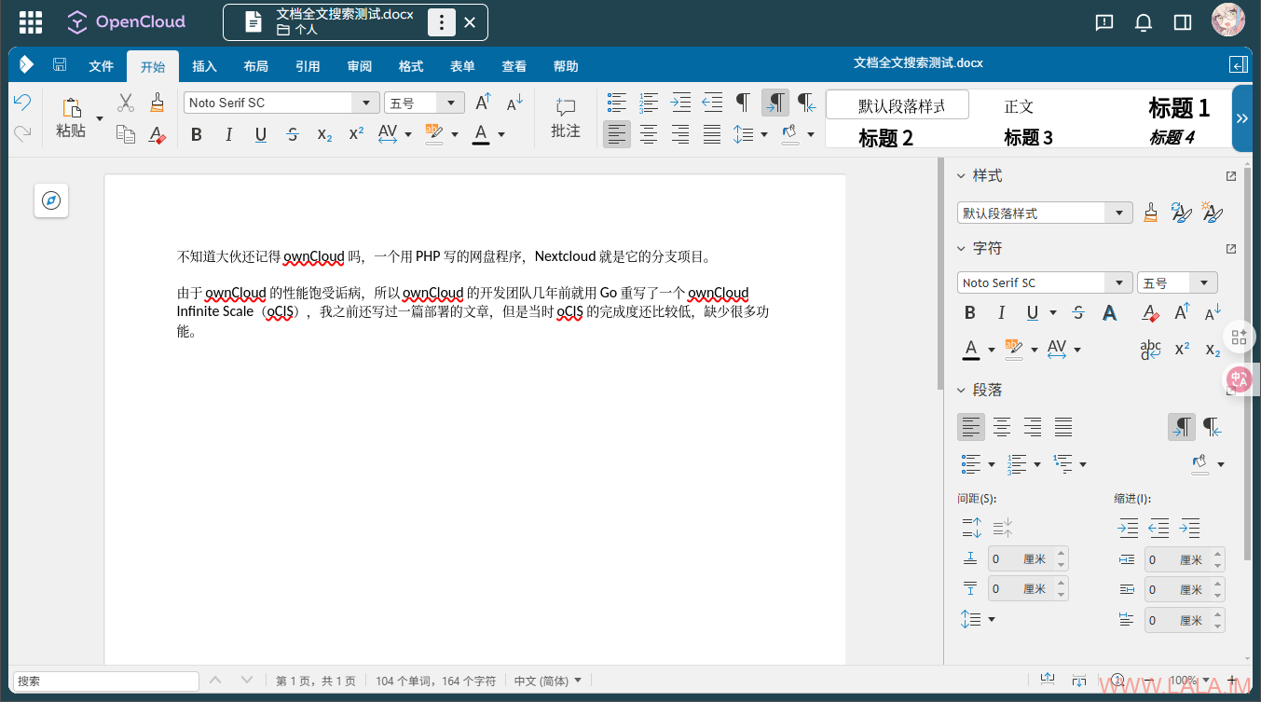
Task: Open the Navigator compass icon
Action: point(53,200)
